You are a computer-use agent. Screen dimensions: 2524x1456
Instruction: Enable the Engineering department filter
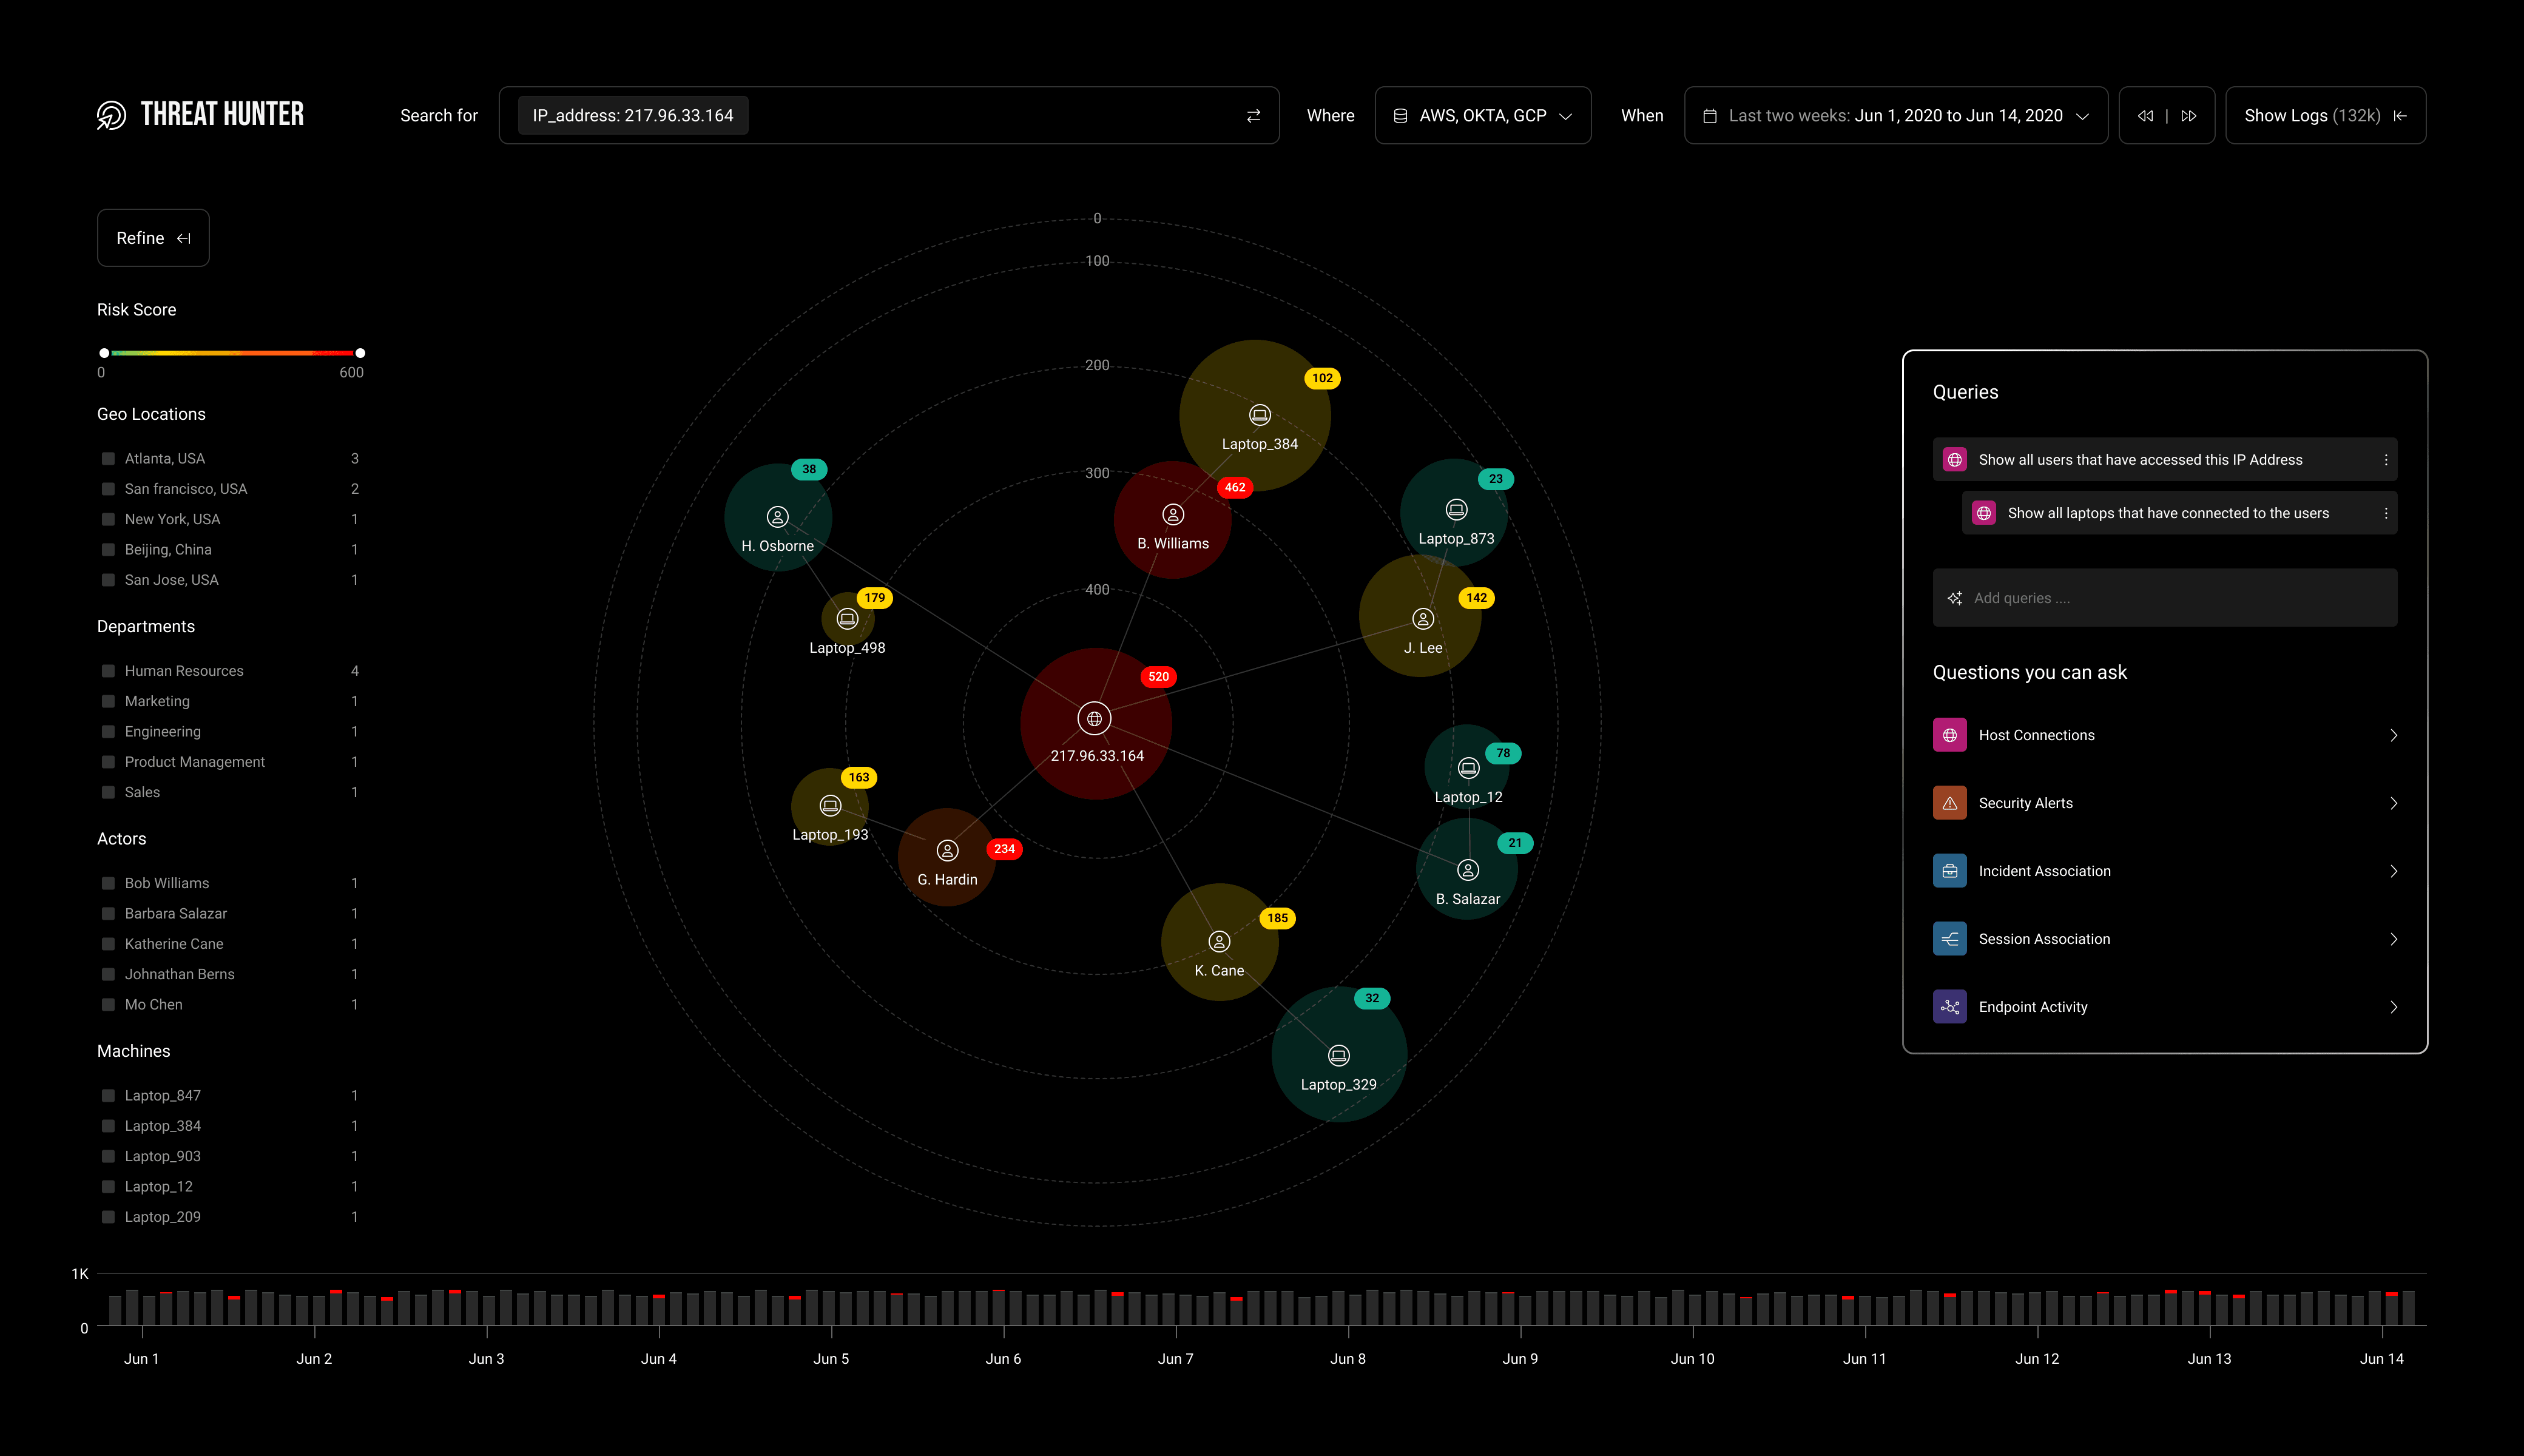click(x=108, y=732)
